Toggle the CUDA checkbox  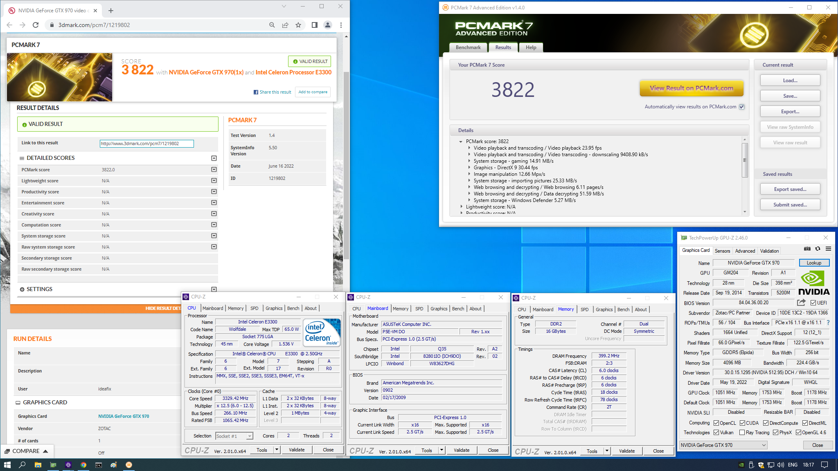pos(742,423)
